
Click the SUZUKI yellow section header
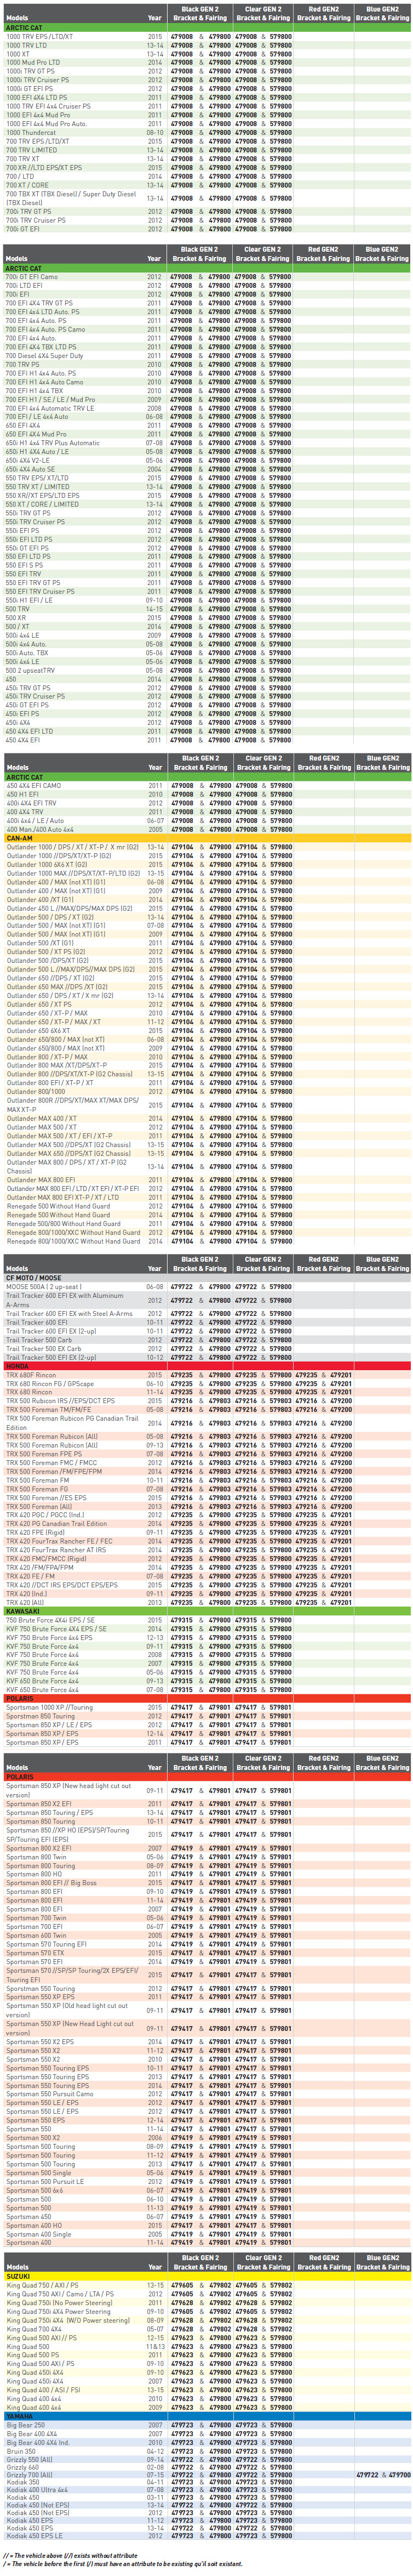[x=206, y=2276]
